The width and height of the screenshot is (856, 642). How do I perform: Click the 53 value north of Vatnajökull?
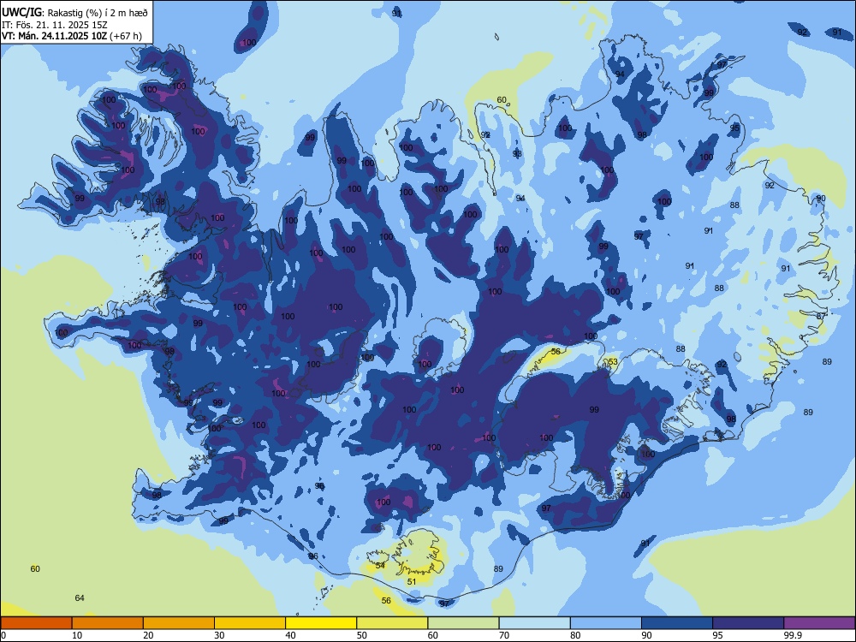coord(613,361)
